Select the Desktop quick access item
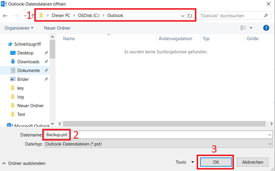Screen dimensions: 275x171 click(x=25, y=53)
